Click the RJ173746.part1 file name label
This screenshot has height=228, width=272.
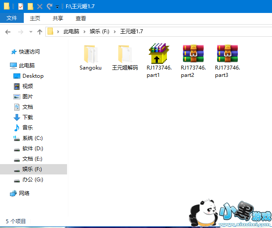pyautogui.click(x=159, y=71)
